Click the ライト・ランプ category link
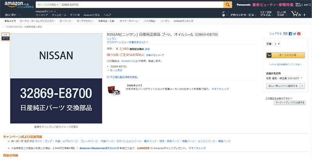This screenshot has width=312, height=160. (43, 141)
